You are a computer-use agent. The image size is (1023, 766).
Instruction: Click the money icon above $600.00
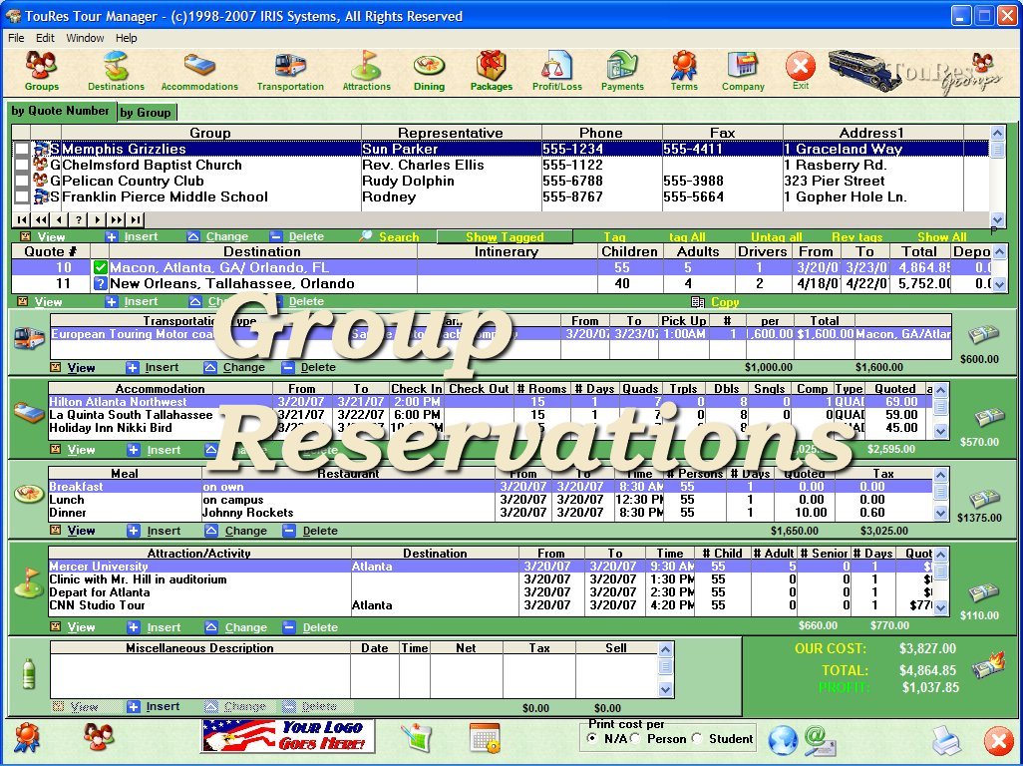click(x=982, y=335)
